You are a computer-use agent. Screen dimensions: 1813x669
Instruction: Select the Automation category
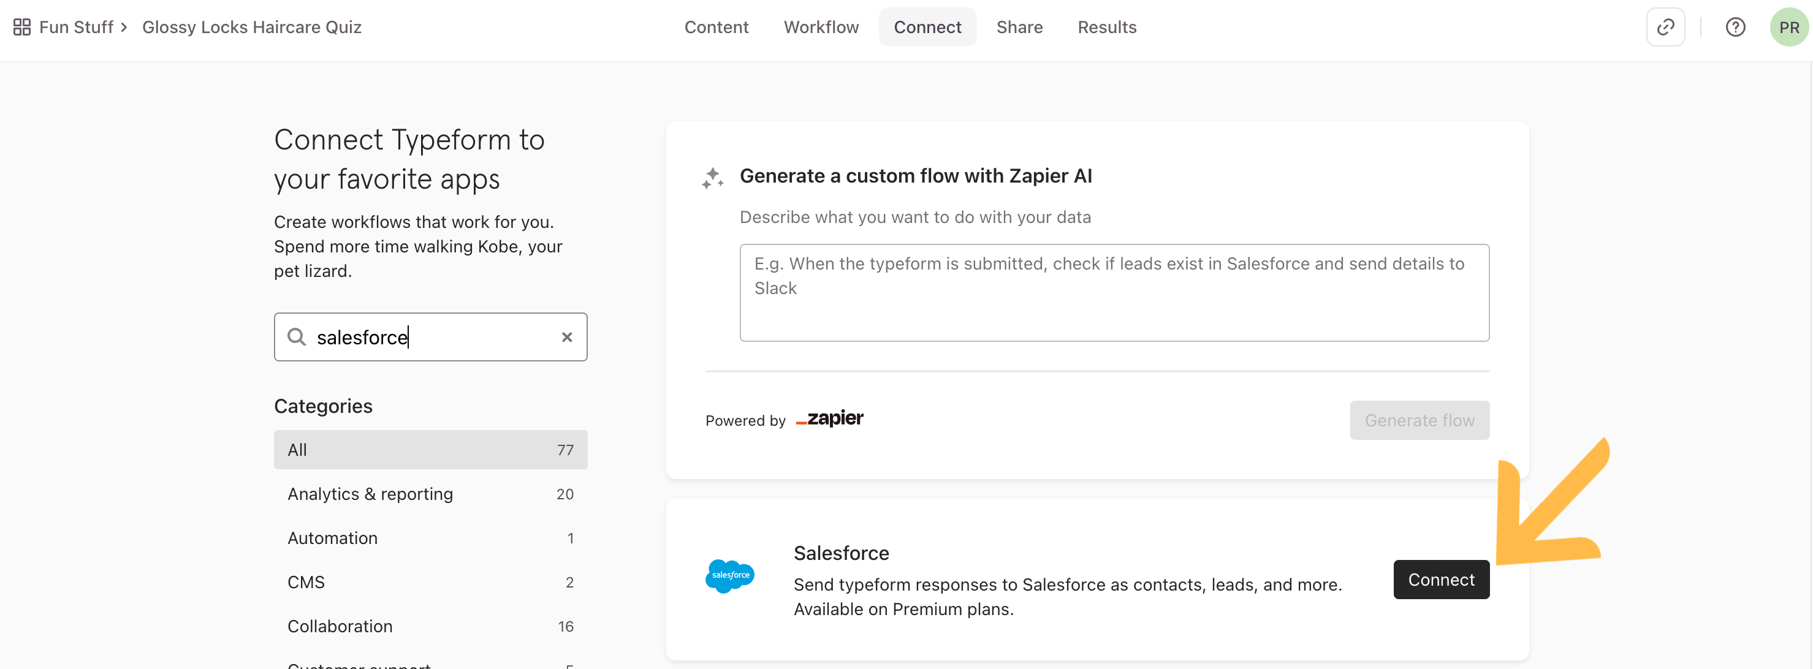(430, 538)
